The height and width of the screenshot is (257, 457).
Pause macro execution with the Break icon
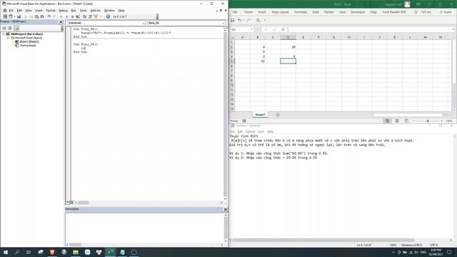click(66, 16)
